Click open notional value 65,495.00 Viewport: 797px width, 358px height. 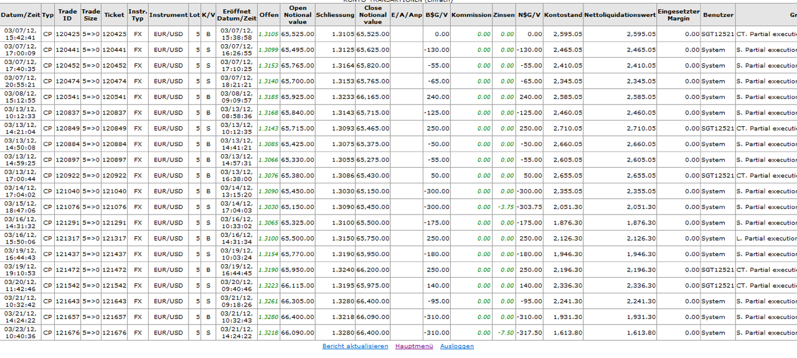tap(298, 50)
